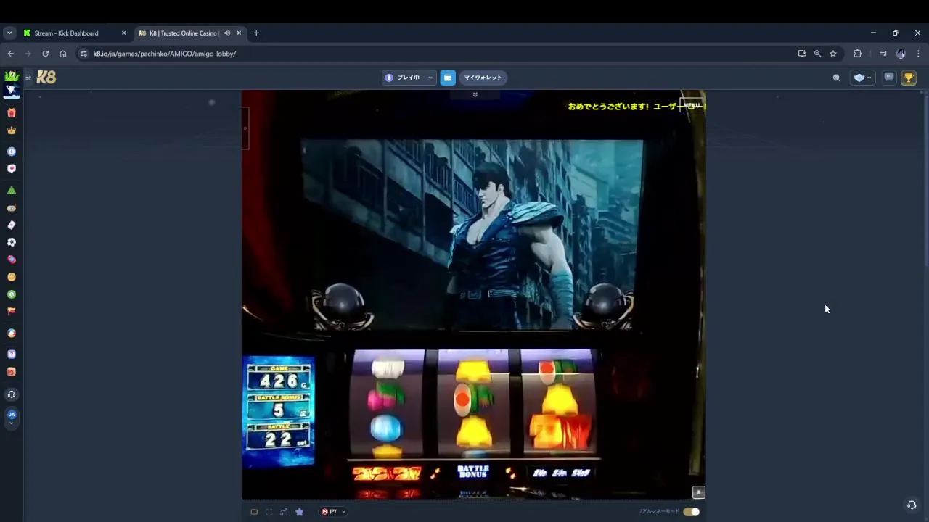Select the green triangle icon in sidebar

[x=11, y=190]
